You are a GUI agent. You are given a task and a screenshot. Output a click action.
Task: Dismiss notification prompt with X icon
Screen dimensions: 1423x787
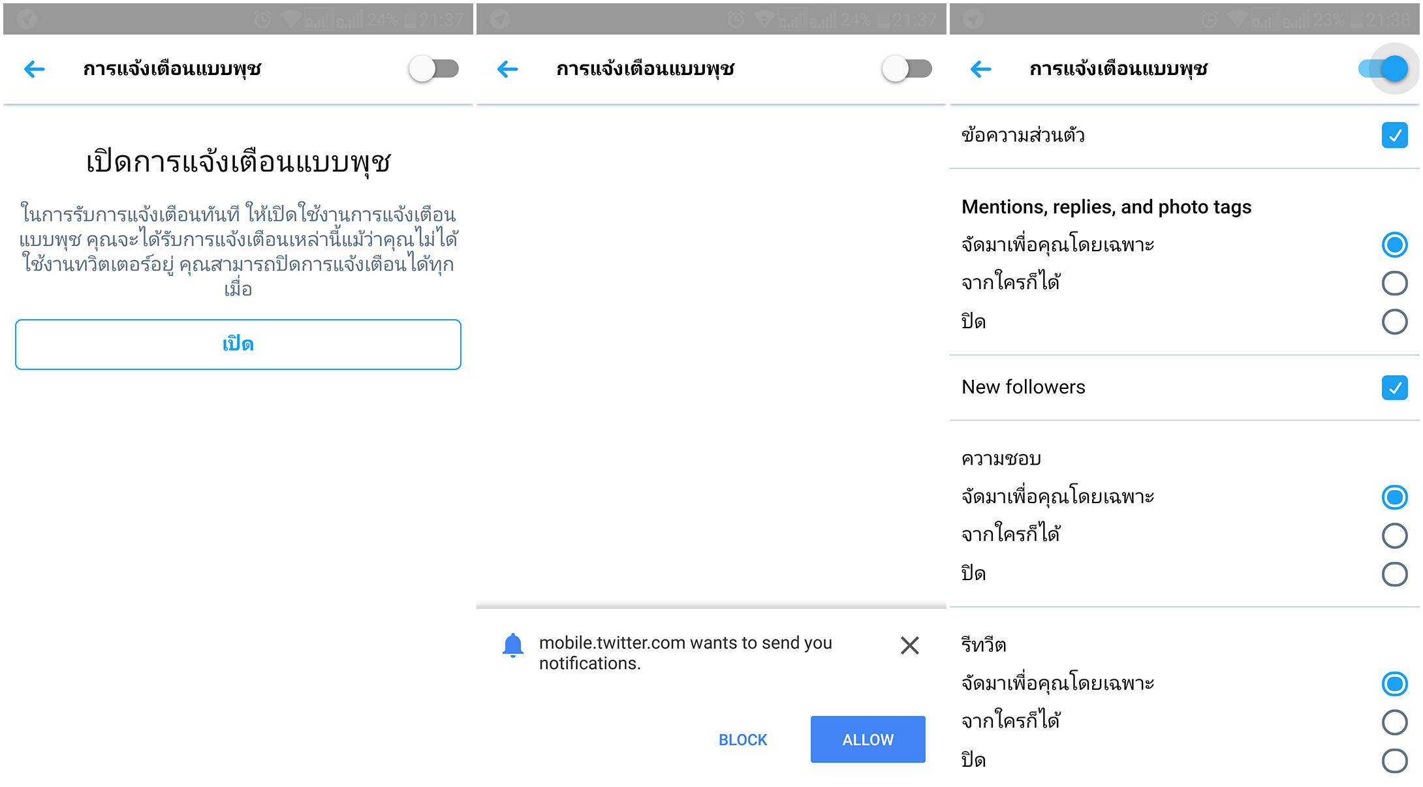909,645
